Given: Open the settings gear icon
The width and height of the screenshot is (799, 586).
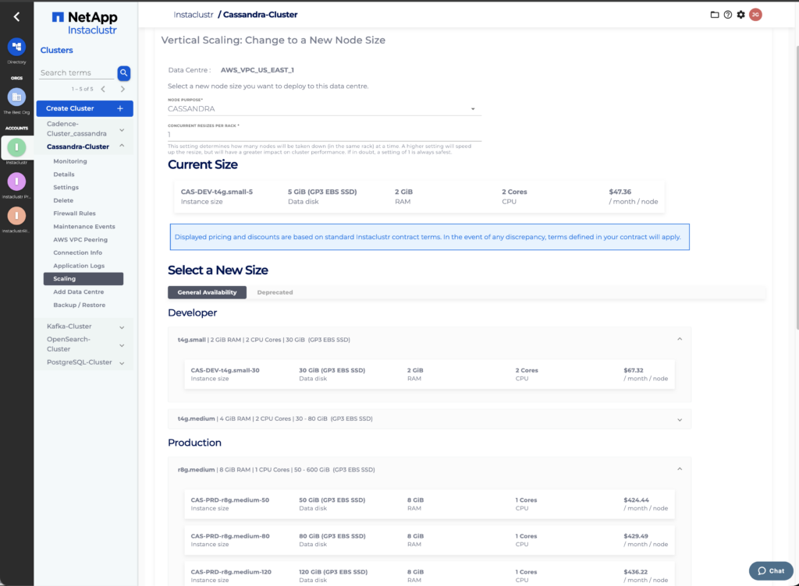Looking at the screenshot, I should (x=740, y=15).
